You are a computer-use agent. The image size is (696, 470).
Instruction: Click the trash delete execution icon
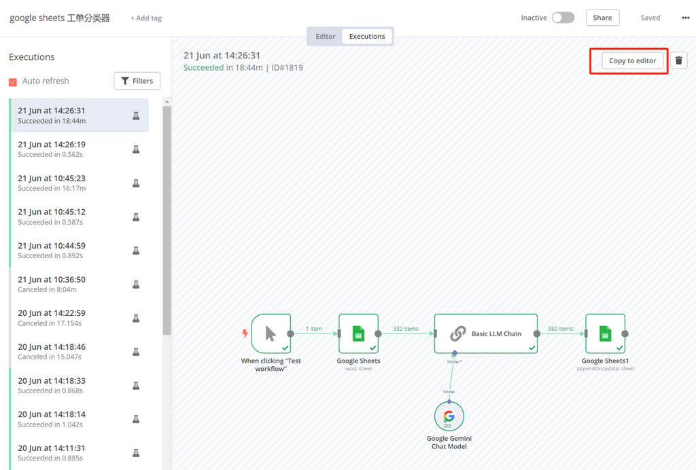(678, 60)
